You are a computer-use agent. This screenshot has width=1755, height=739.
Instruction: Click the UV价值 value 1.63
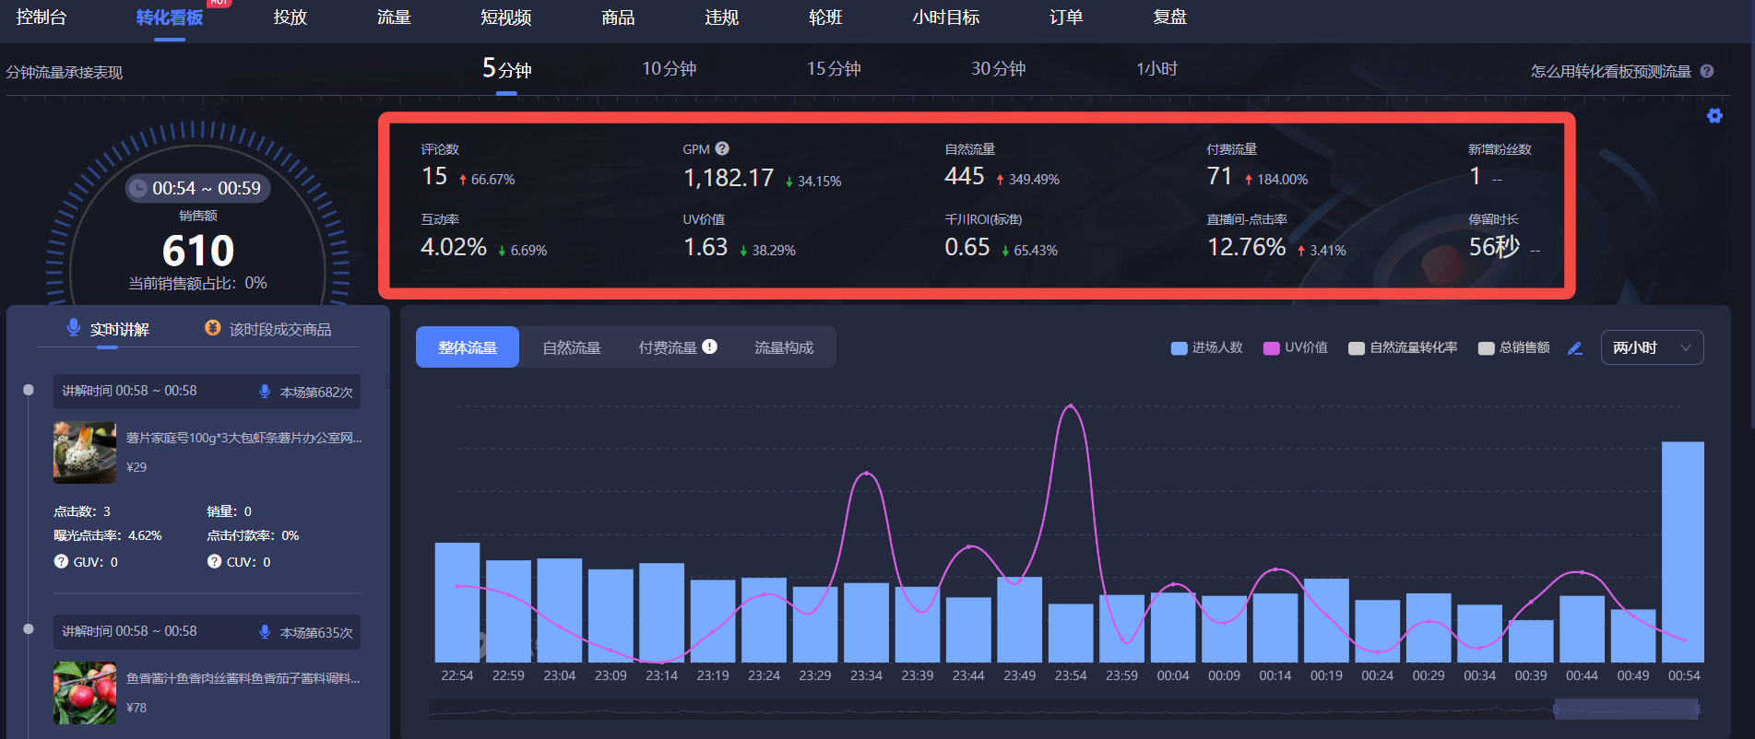[x=706, y=247]
